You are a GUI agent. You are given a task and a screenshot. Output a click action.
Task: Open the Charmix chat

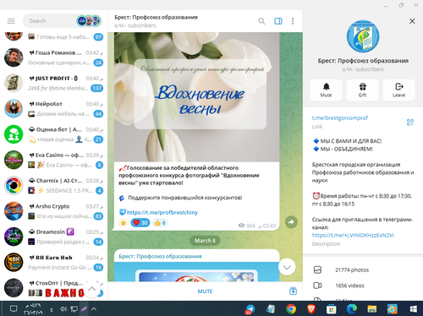pyautogui.click(x=53, y=186)
